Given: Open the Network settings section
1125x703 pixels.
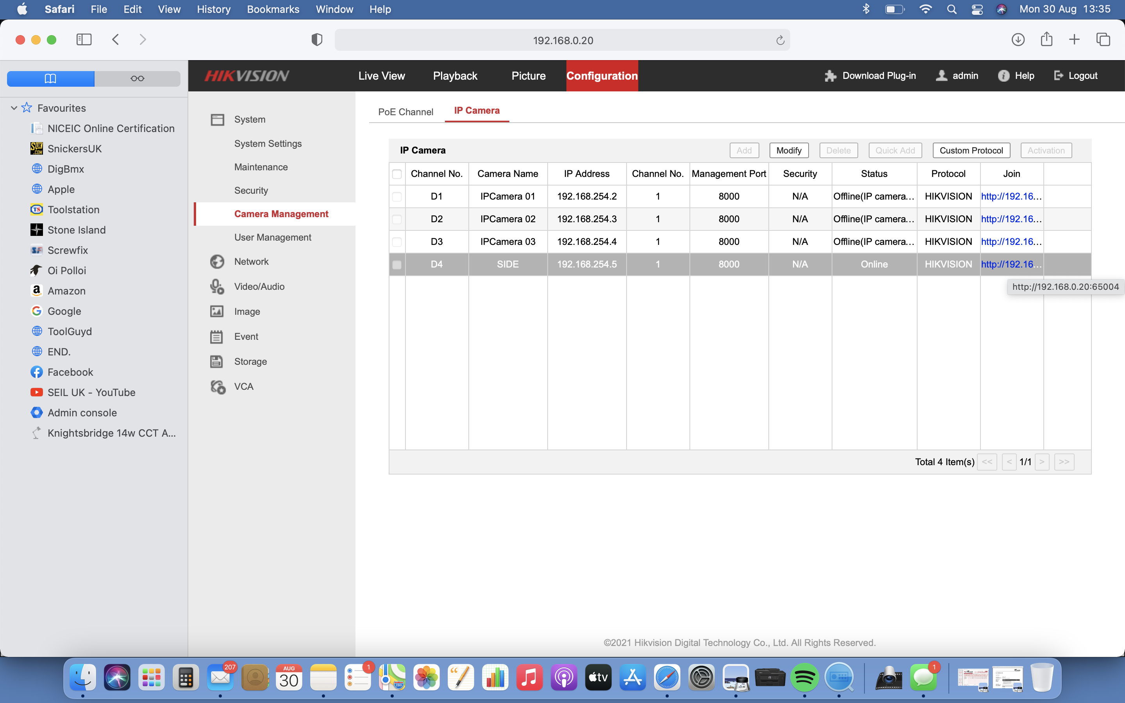Looking at the screenshot, I should coord(251,261).
